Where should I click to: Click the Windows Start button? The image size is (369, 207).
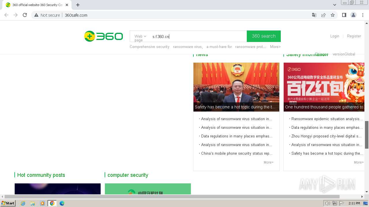click(x=8, y=203)
